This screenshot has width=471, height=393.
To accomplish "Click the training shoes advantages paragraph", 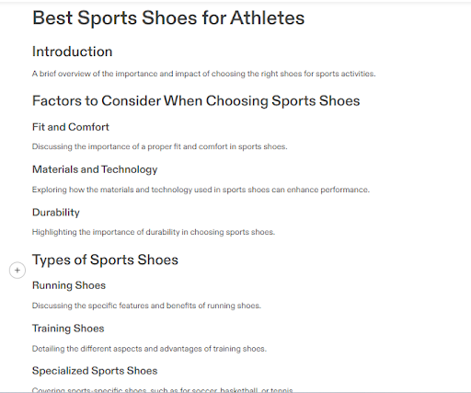I will (149, 349).
